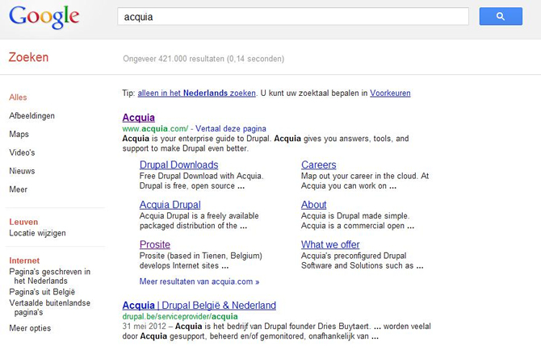The width and height of the screenshot is (541, 350).
Task: Click the www.acquia.com/ green URL
Action: pyautogui.click(x=155, y=128)
